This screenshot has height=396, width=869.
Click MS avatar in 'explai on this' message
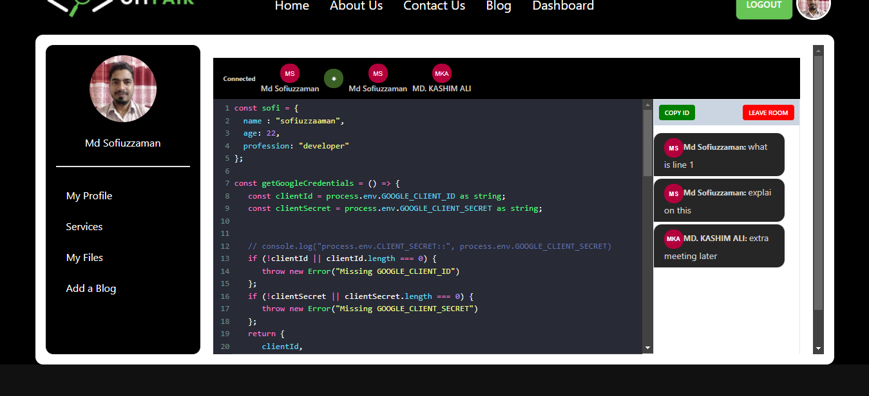(x=674, y=194)
